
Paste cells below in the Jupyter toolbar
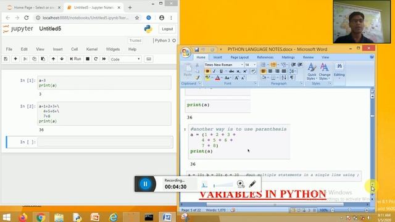(43, 59)
